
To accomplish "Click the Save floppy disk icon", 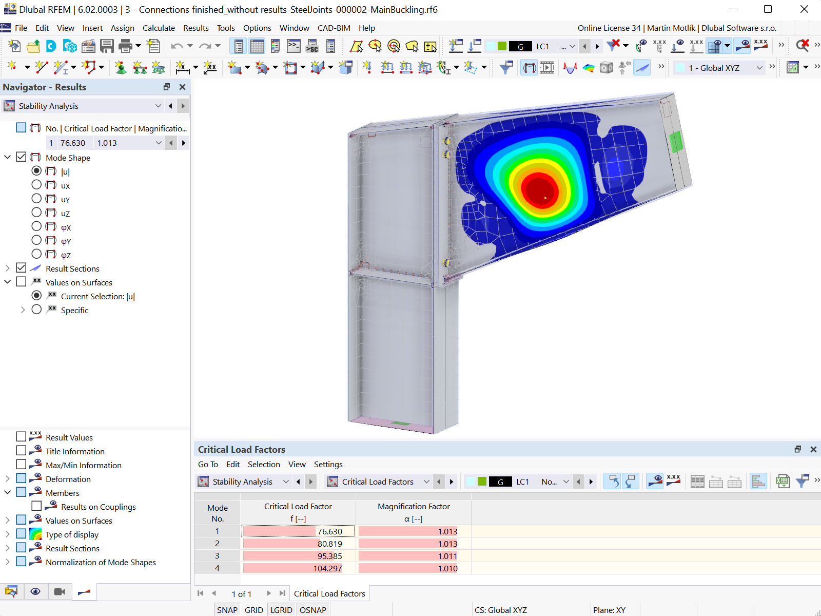I will [107, 46].
